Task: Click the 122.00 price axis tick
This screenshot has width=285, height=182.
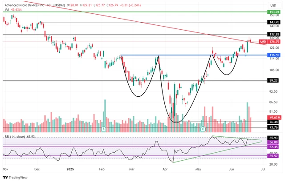Action: point(274,48)
